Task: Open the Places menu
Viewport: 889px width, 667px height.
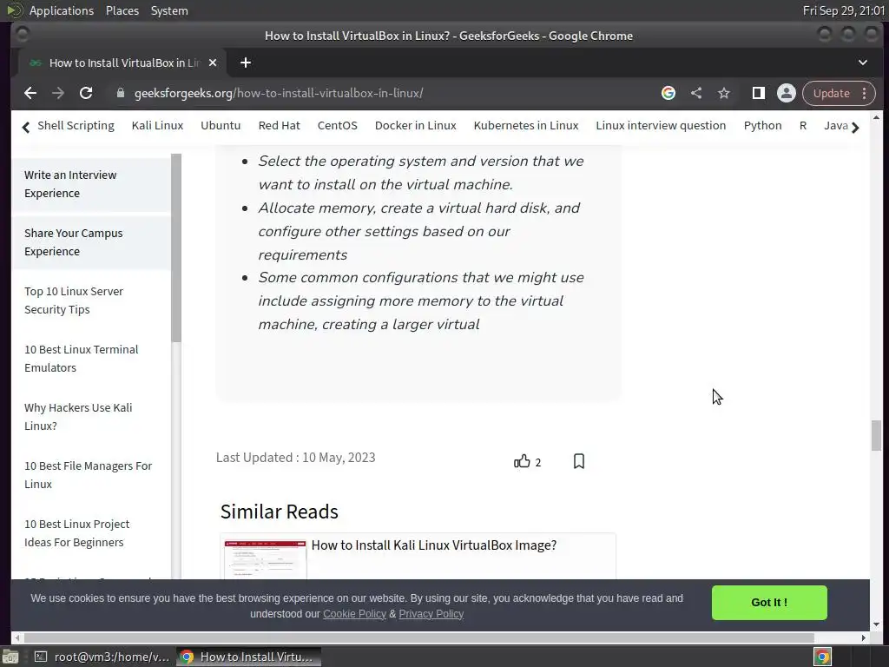Action: pyautogui.click(x=122, y=10)
